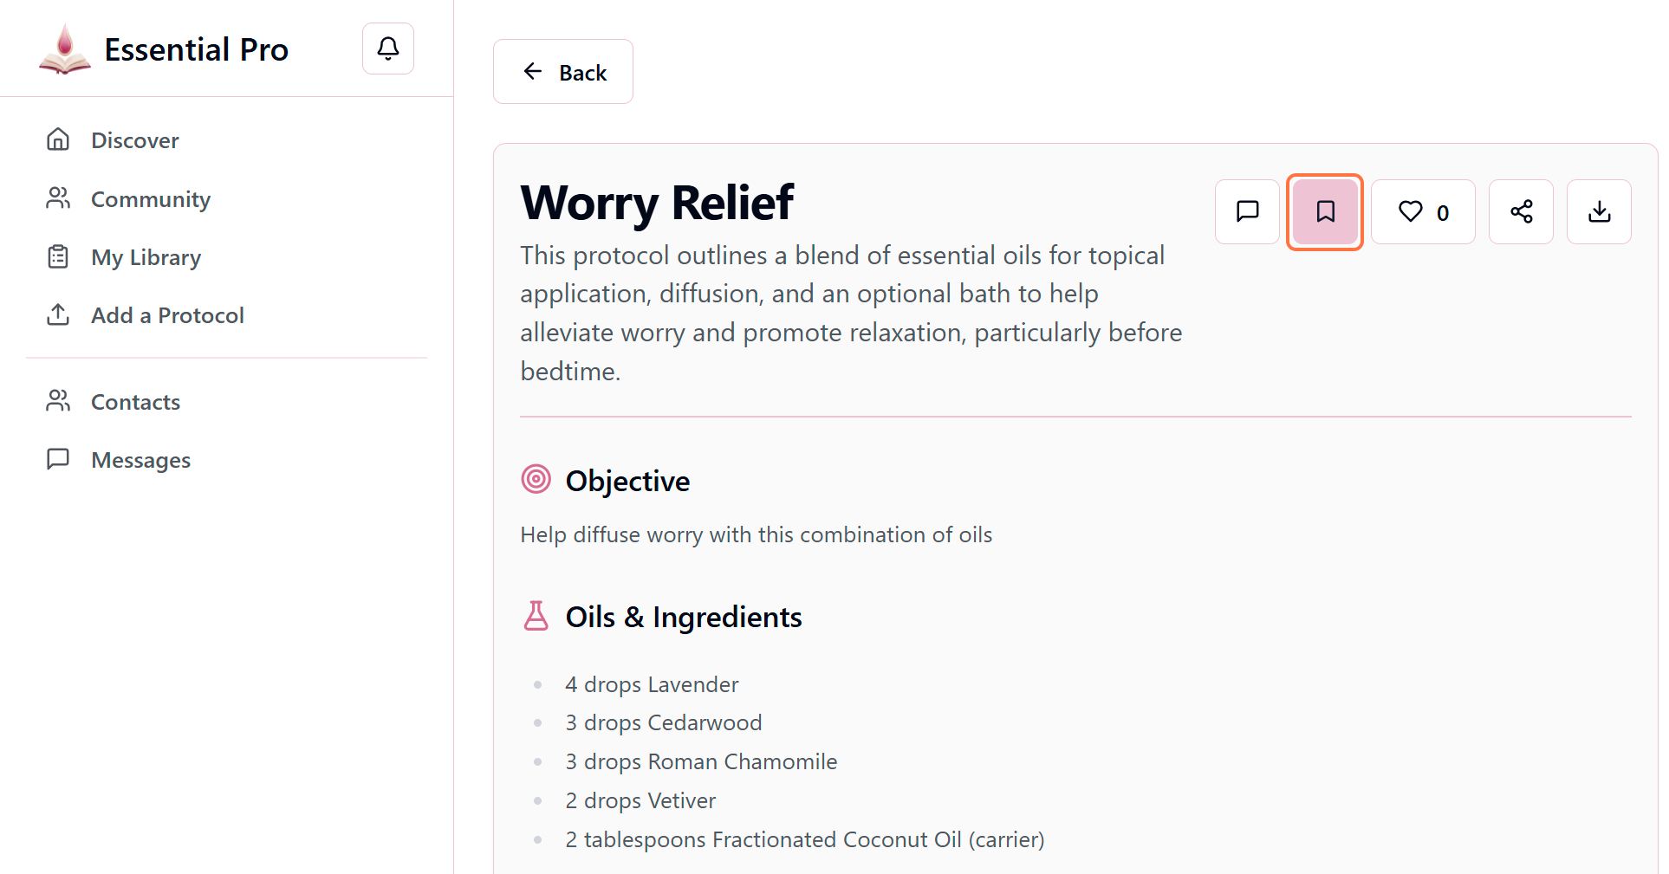Like the Worry Relief protocol
Image resolution: width=1669 pixels, height=874 pixels.
point(1422,211)
